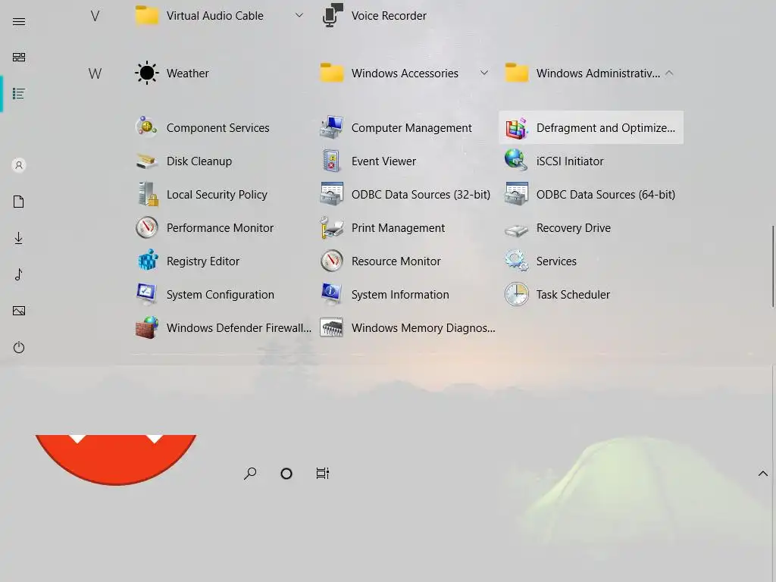Open Services gear icon
This screenshot has height=582, width=776.
[516, 261]
